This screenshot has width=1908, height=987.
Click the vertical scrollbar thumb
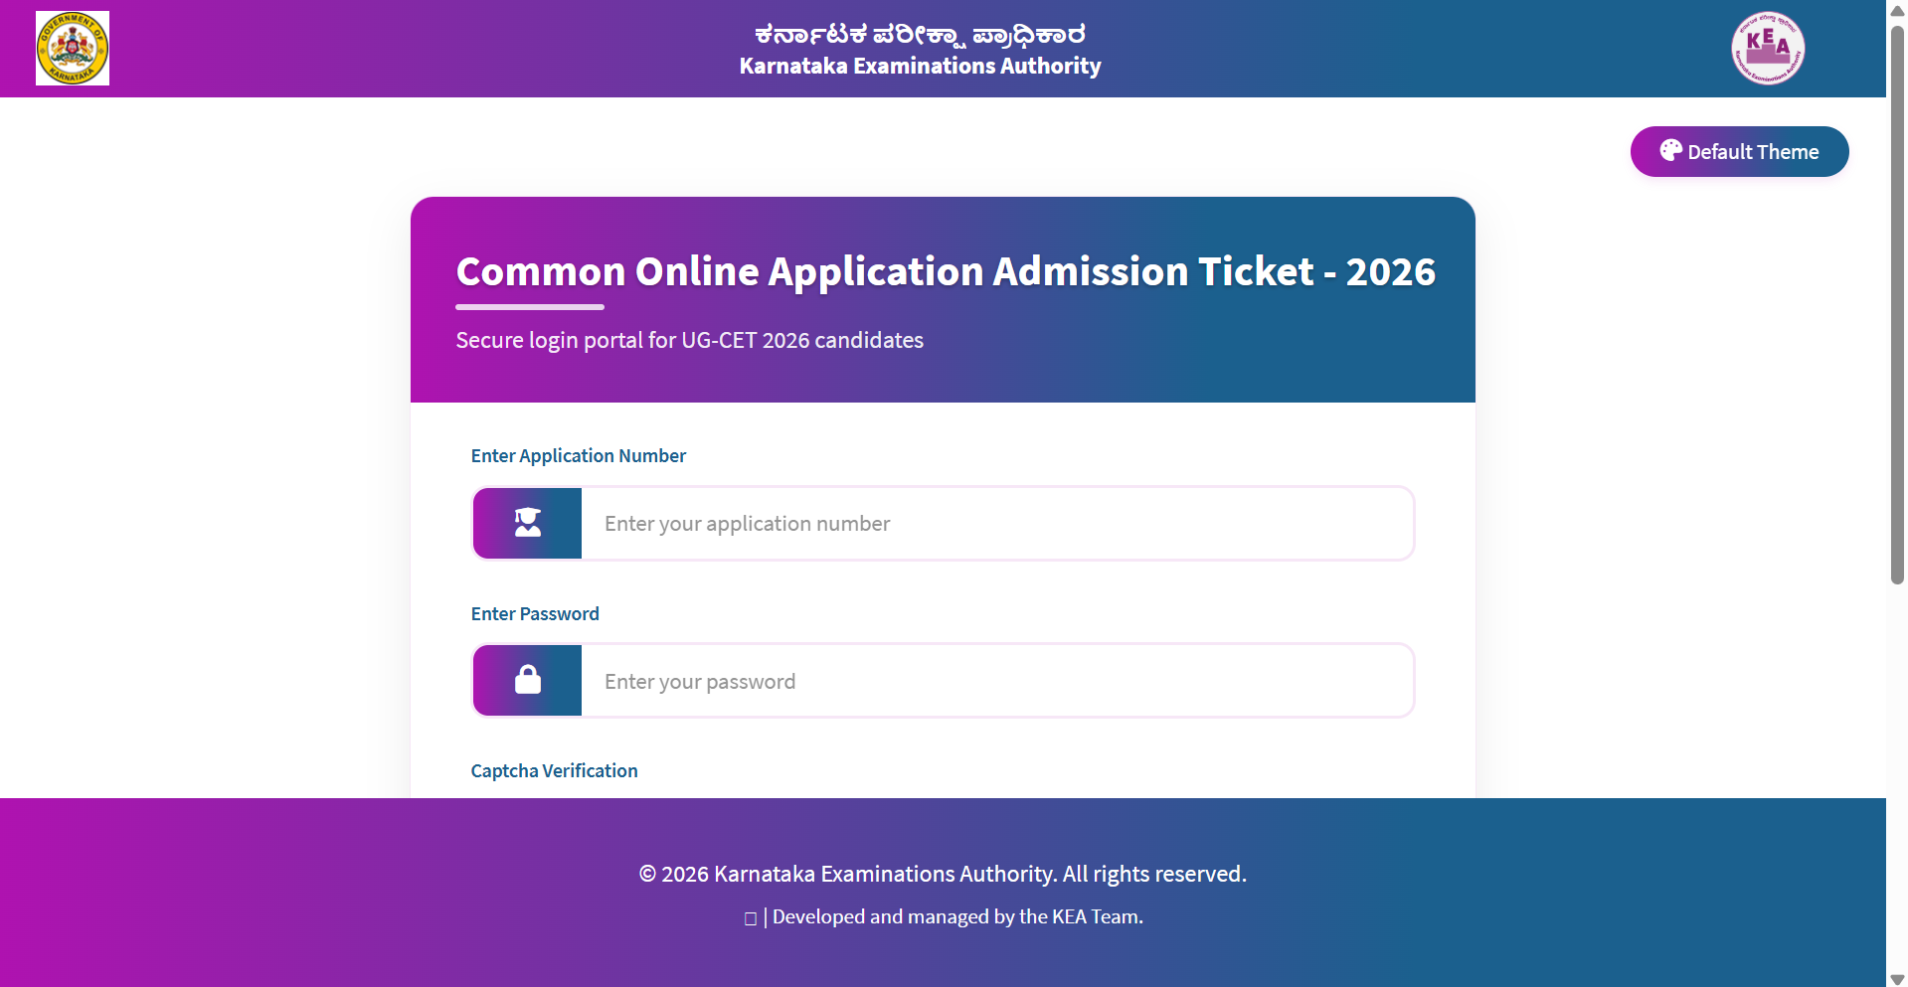1897,298
